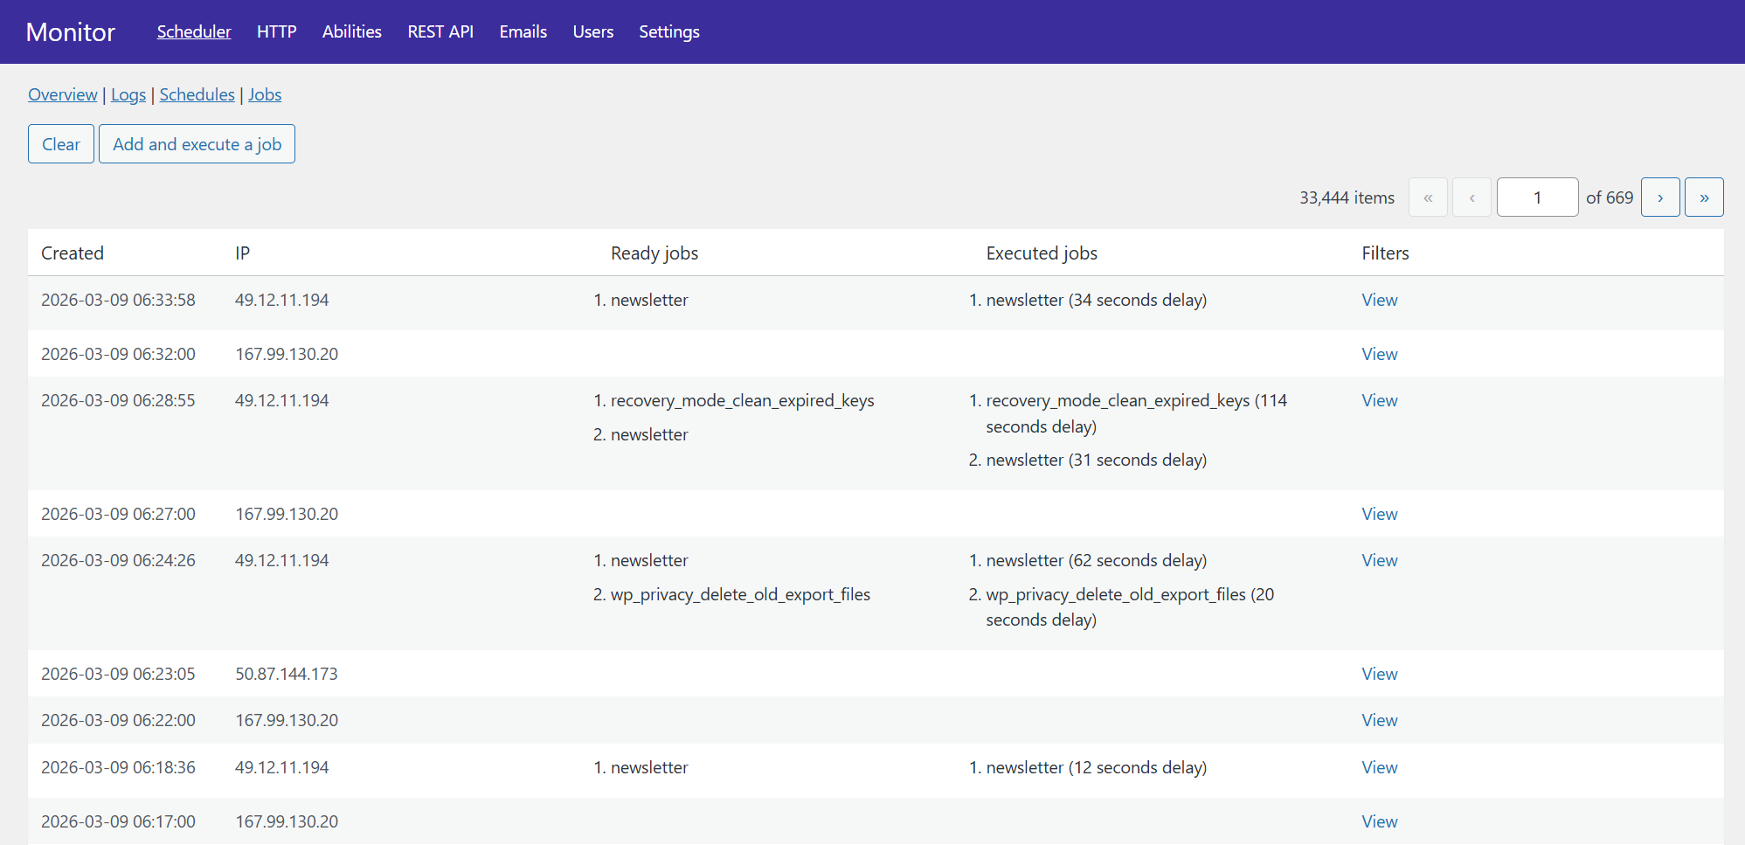The height and width of the screenshot is (845, 1745).
Task: Open the Overview sub-tab link
Action: 63,94
